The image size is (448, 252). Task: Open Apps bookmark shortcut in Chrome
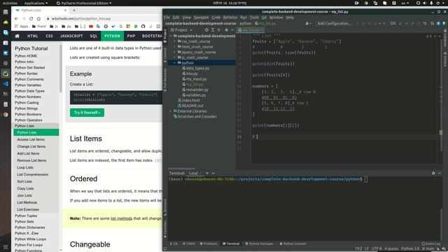[x=22, y=27]
